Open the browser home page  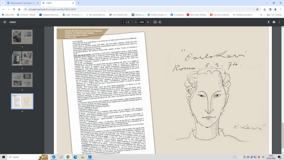[19, 9]
